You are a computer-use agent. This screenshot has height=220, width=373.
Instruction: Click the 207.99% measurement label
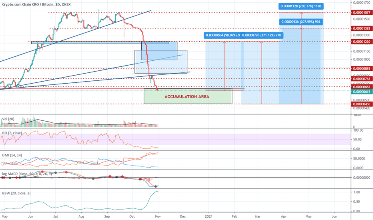[x=301, y=22]
